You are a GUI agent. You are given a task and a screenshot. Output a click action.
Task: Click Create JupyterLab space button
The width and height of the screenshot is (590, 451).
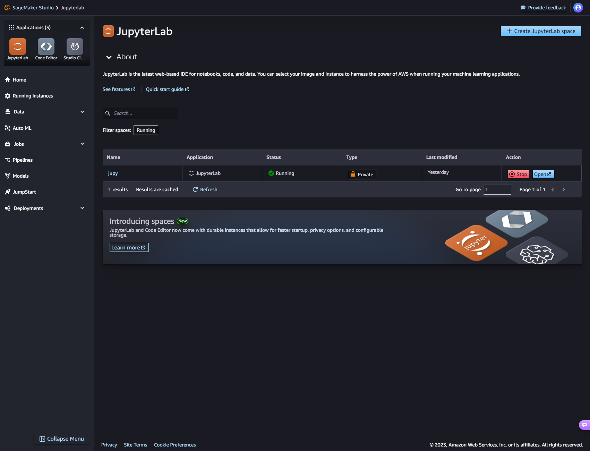click(x=541, y=31)
